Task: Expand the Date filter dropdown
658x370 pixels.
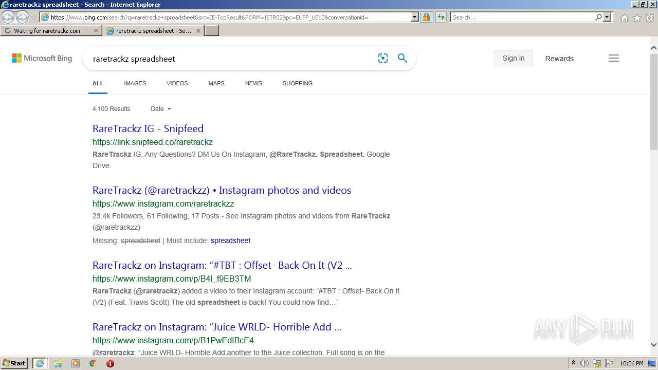Action: [x=161, y=109]
